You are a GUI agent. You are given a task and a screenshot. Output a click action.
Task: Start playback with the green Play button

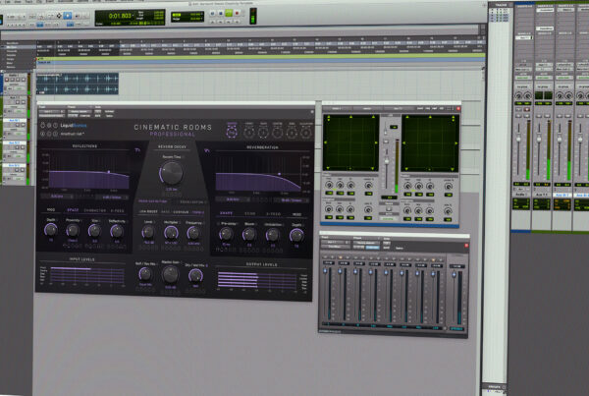229,13
